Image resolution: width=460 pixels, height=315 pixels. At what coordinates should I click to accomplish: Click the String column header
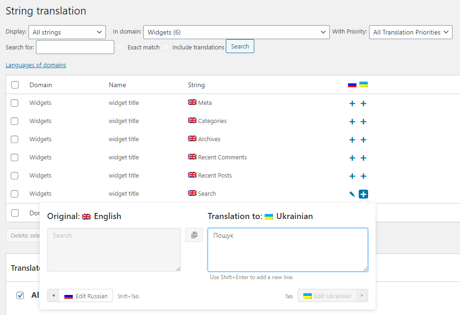click(x=196, y=85)
